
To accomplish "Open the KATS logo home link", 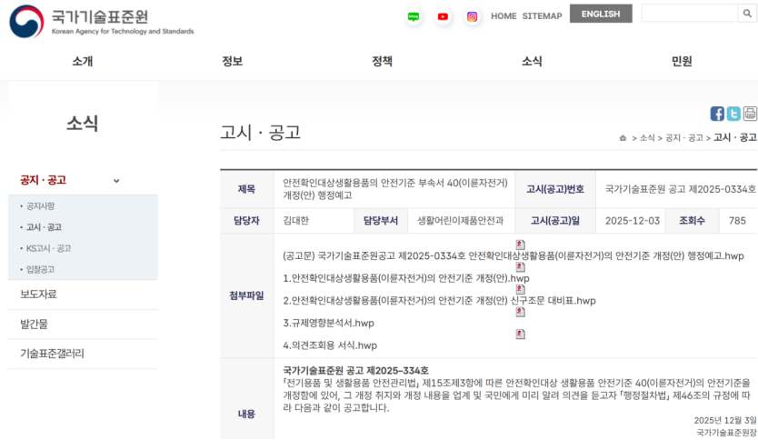I will [x=102, y=21].
